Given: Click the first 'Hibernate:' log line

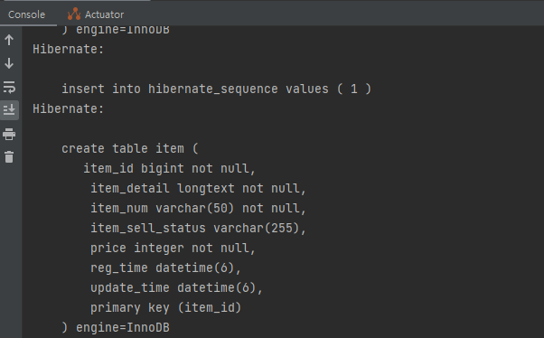Looking at the screenshot, I should (69, 49).
